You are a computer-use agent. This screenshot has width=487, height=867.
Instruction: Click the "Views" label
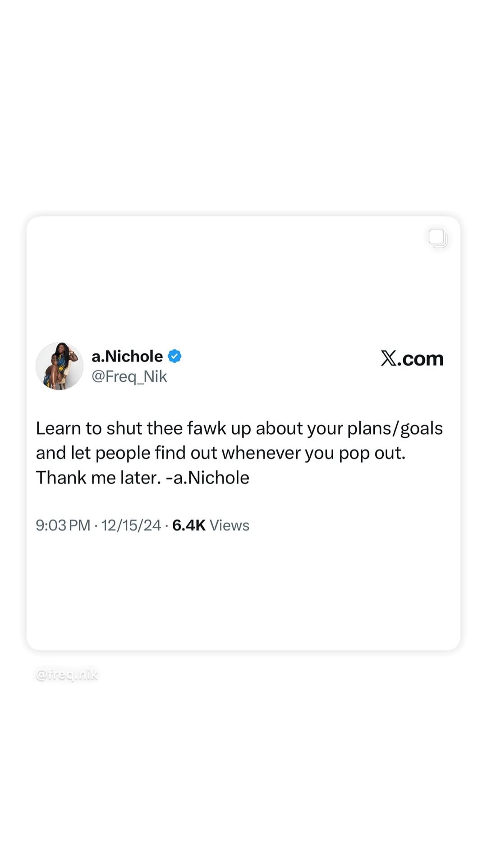point(230,525)
